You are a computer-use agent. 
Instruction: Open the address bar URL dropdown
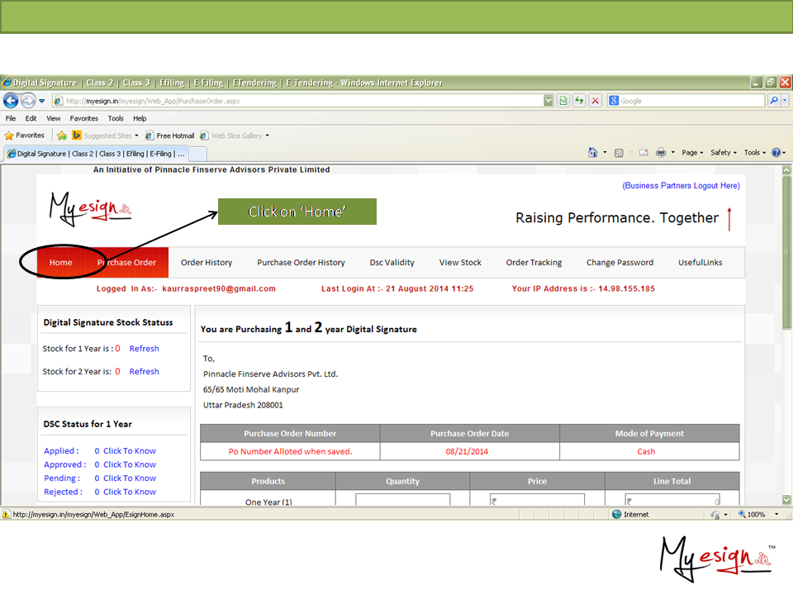(x=548, y=101)
